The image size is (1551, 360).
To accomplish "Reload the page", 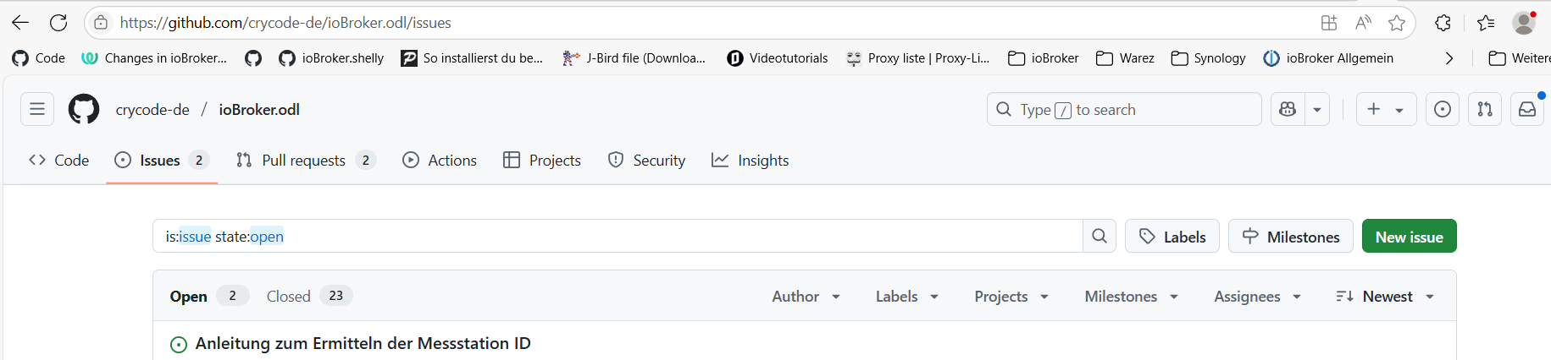I will coord(58,23).
